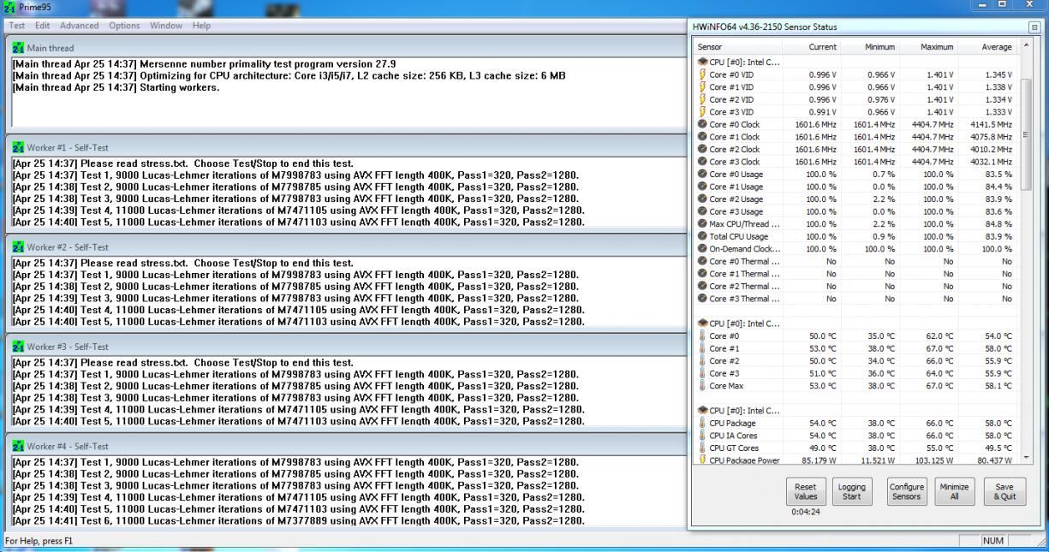Click the Core #0 Thermal throttling icon
Image resolution: width=1049 pixels, height=552 pixels.
[702, 261]
